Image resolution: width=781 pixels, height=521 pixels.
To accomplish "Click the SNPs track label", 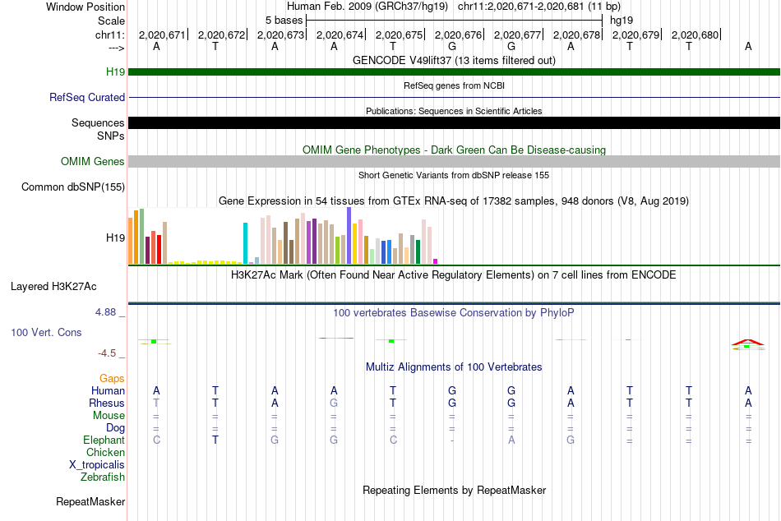I will tap(111, 136).
